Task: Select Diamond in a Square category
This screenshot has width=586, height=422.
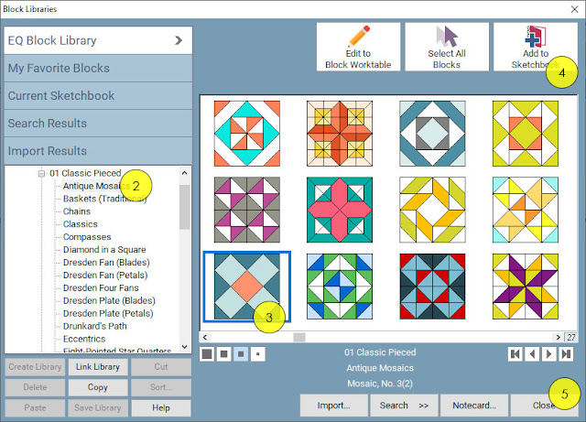Action: (x=104, y=249)
